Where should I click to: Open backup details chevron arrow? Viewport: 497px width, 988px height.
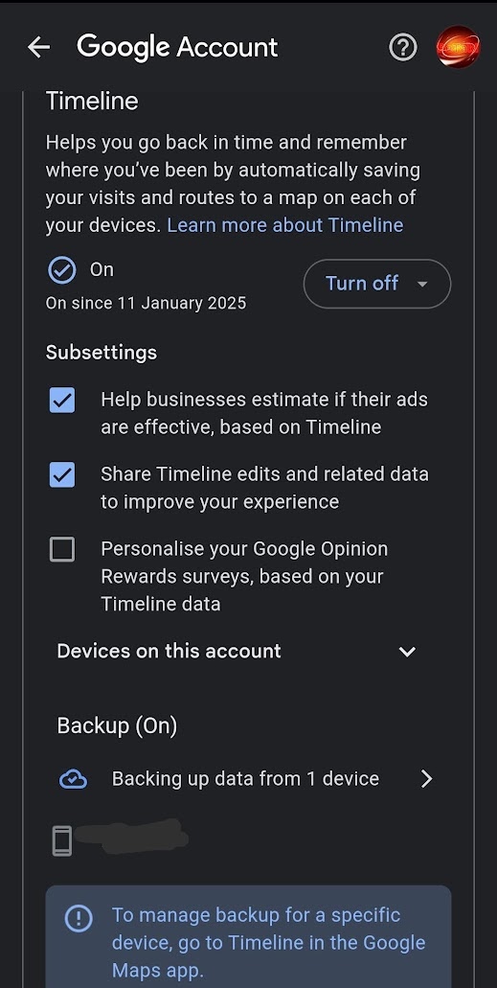point(426,779)
